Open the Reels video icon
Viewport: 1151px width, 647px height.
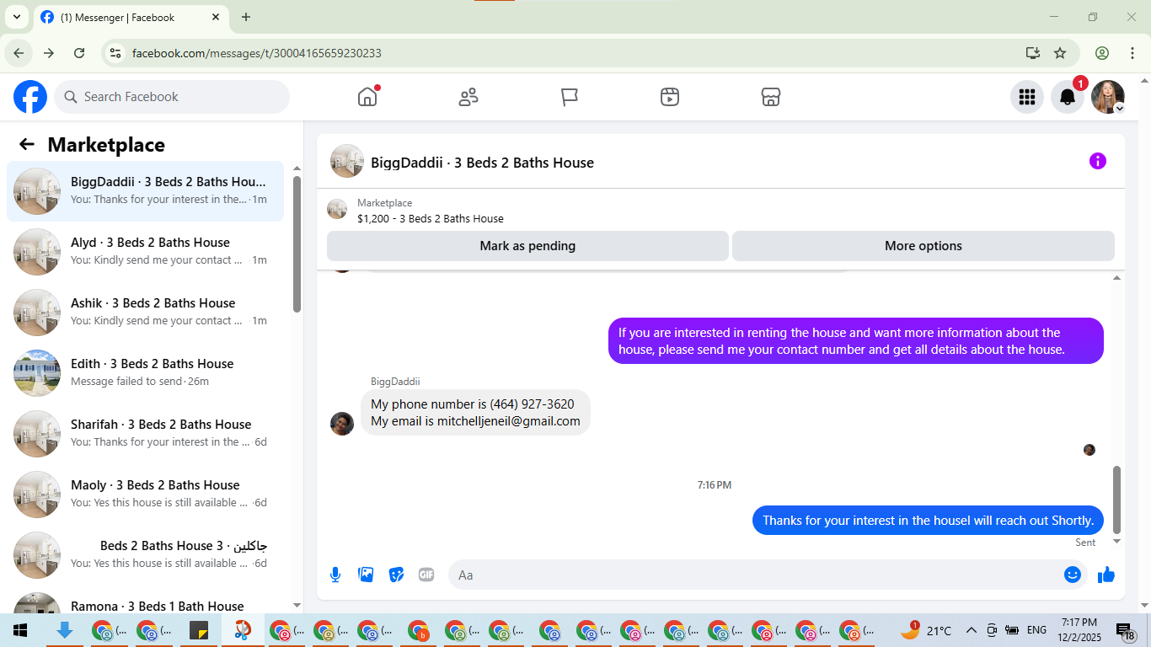670,97
